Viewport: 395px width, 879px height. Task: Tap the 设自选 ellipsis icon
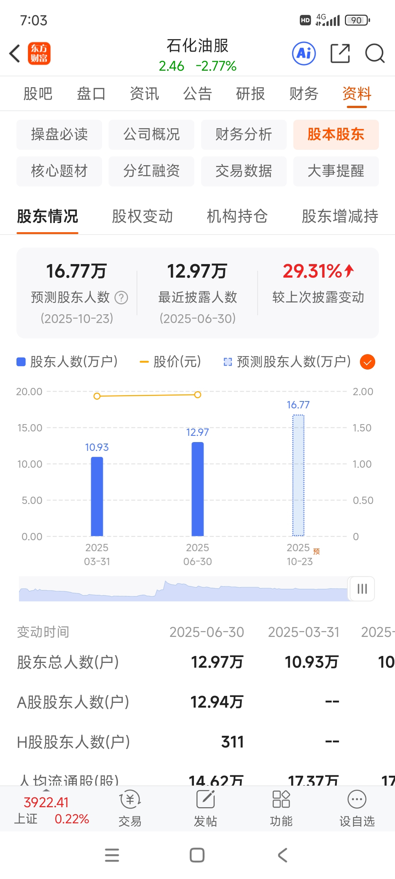pyautogui.click(x=357, y=799)
